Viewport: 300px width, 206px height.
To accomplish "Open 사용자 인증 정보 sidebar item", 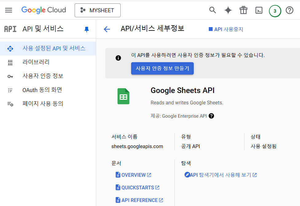I will (48, 76).
